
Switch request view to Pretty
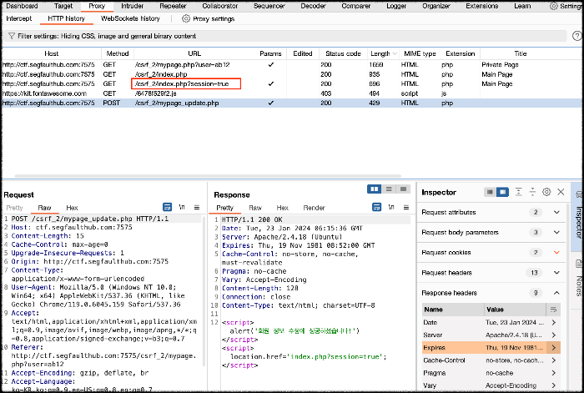(x=14, y=208)
